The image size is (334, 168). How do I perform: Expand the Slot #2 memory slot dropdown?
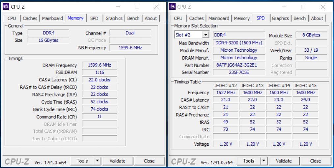pos(206,35)
